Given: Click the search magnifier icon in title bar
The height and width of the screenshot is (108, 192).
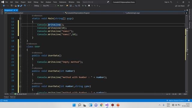Looking at the screenshot, I should click(108, 2).
